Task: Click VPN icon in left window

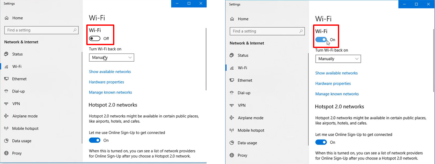Action: (6, 104)
